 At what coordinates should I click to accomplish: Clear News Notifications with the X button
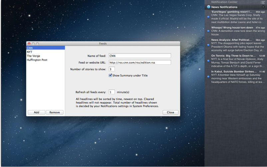tap(263, 7)
